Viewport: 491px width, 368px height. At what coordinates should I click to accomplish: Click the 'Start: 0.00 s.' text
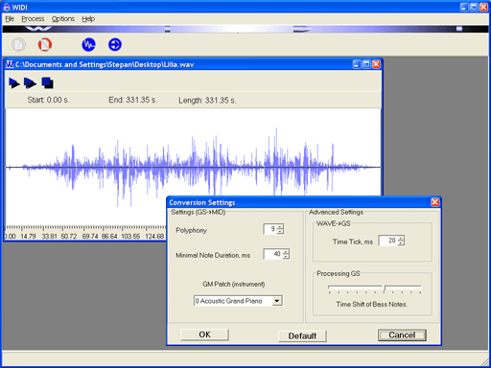point(48,100)
